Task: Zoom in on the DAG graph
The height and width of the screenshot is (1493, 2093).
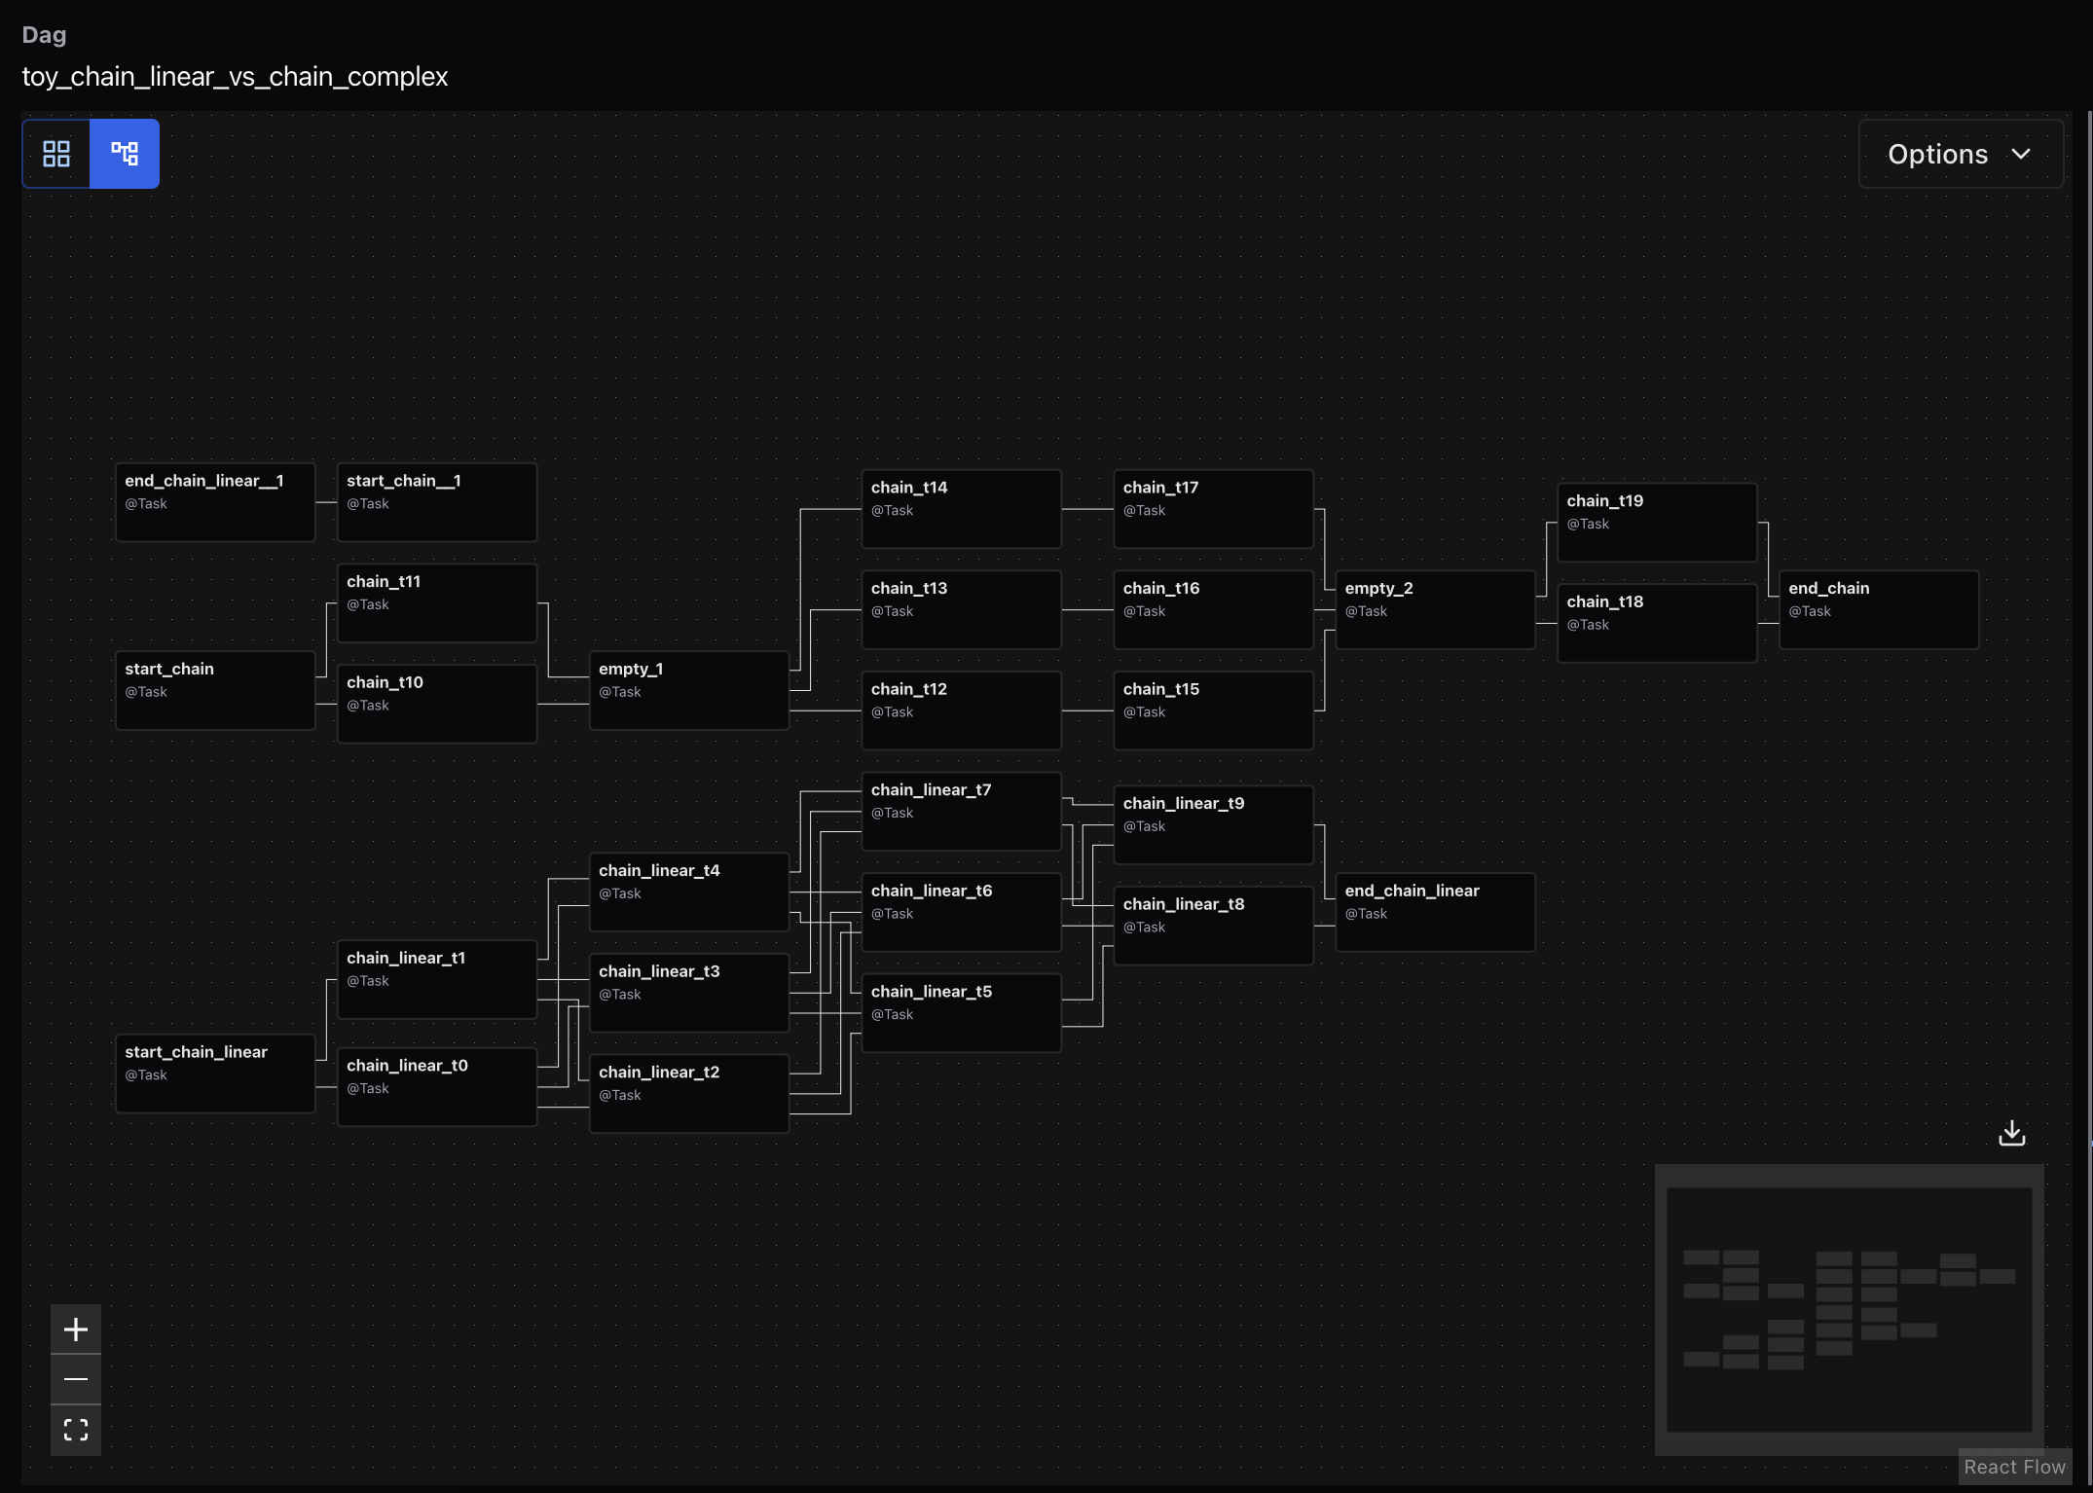Action: (x=76, y=1329)
